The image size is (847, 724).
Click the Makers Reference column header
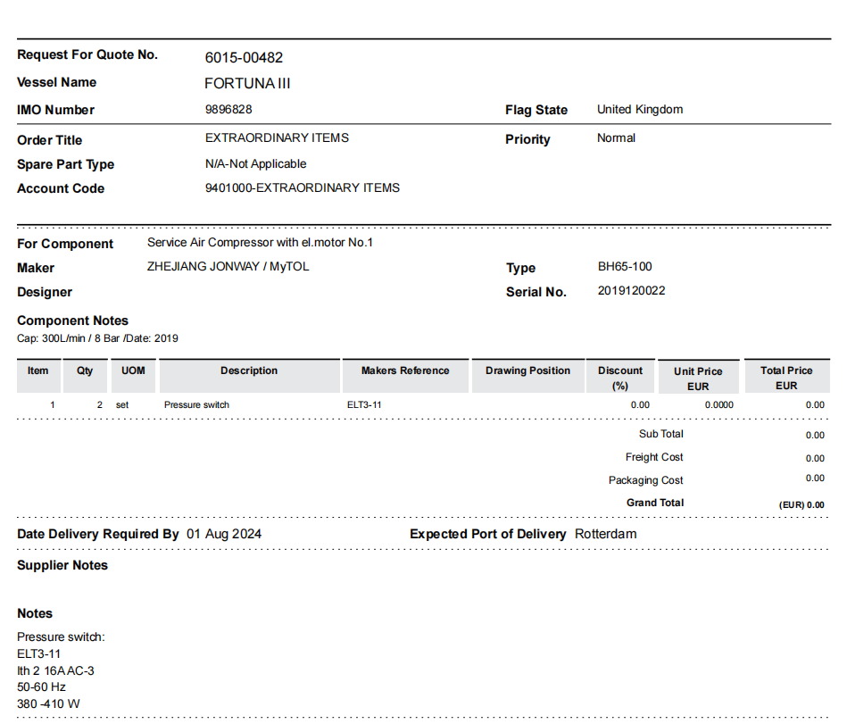404,371
